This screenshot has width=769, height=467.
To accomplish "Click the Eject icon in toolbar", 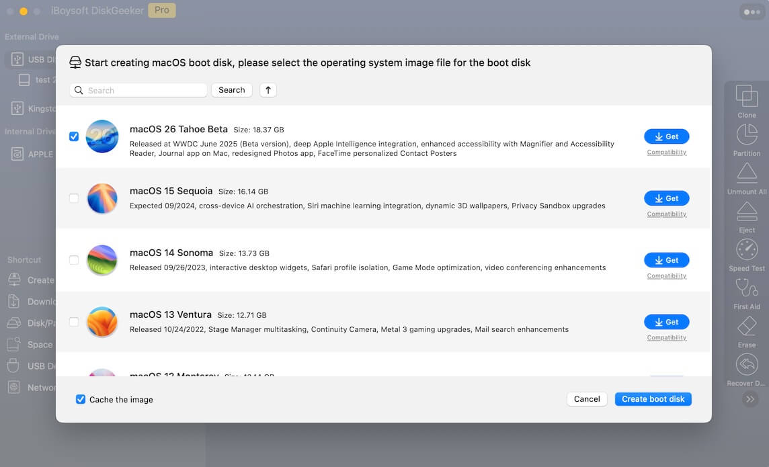I will coord(747,211).
